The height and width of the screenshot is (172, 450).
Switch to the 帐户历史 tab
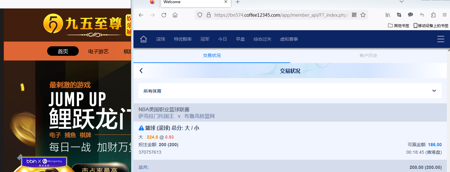368,55
